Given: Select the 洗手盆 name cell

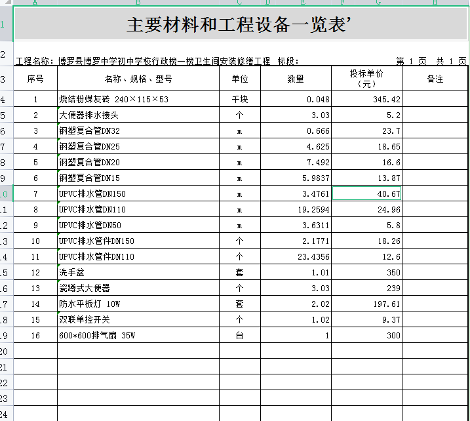Looking at the screenshot, I should coord(138,272).
